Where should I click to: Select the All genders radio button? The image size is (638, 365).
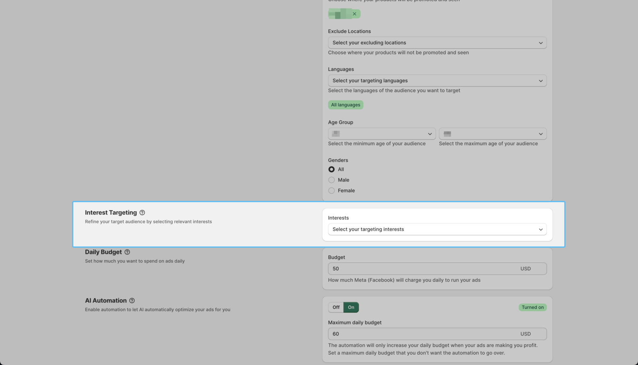click(331, 169)
